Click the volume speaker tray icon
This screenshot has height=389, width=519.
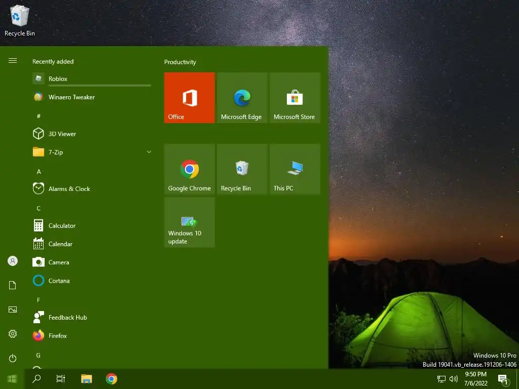pos(454,379)
